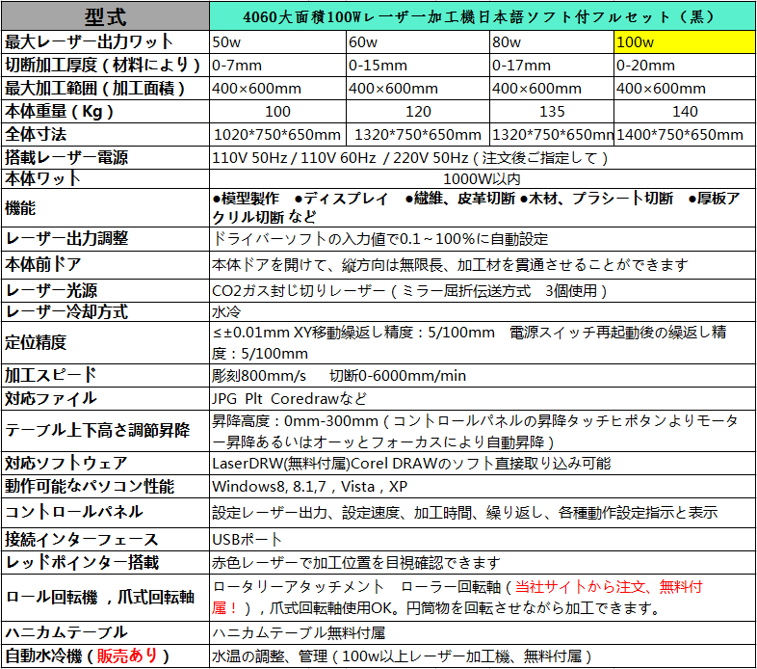The height and width of the screenshot is (669, 757).
Task: Click the コントロールパネル row label
Action: [x=105, y=513]
